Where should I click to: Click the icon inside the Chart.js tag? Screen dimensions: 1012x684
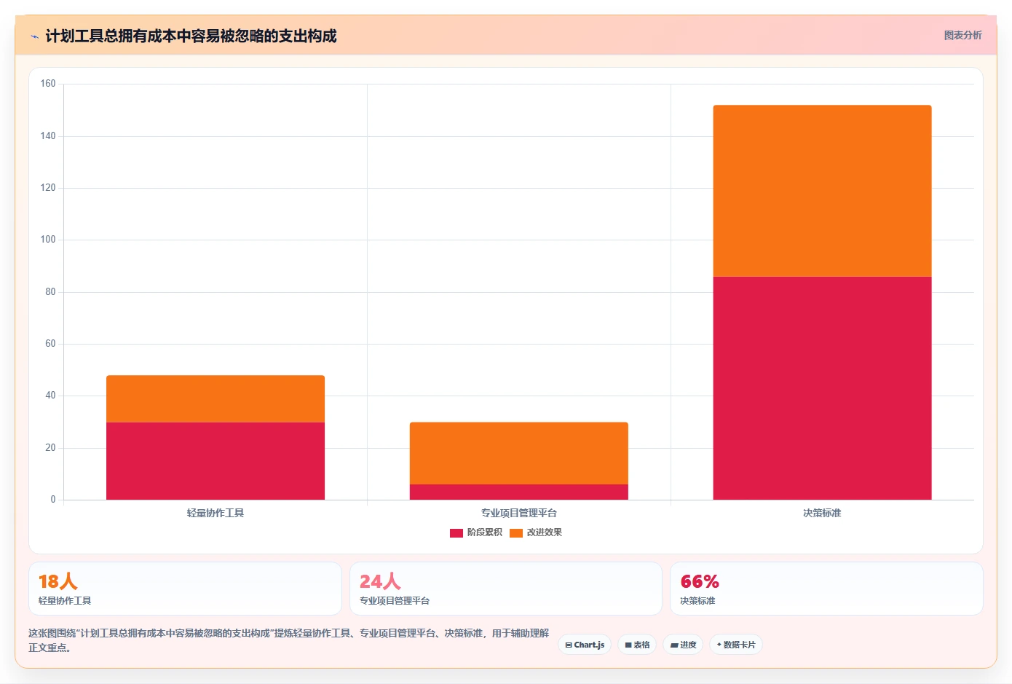pos(569,645)
